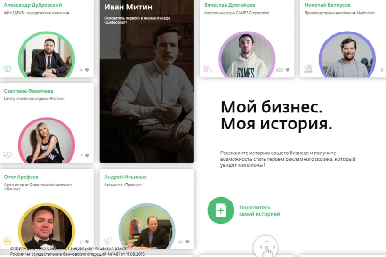Click the category icon on Николай Белоусов's card
This screenshot has height=257, width=386.
pyautogui.click(x=308, y=70)
